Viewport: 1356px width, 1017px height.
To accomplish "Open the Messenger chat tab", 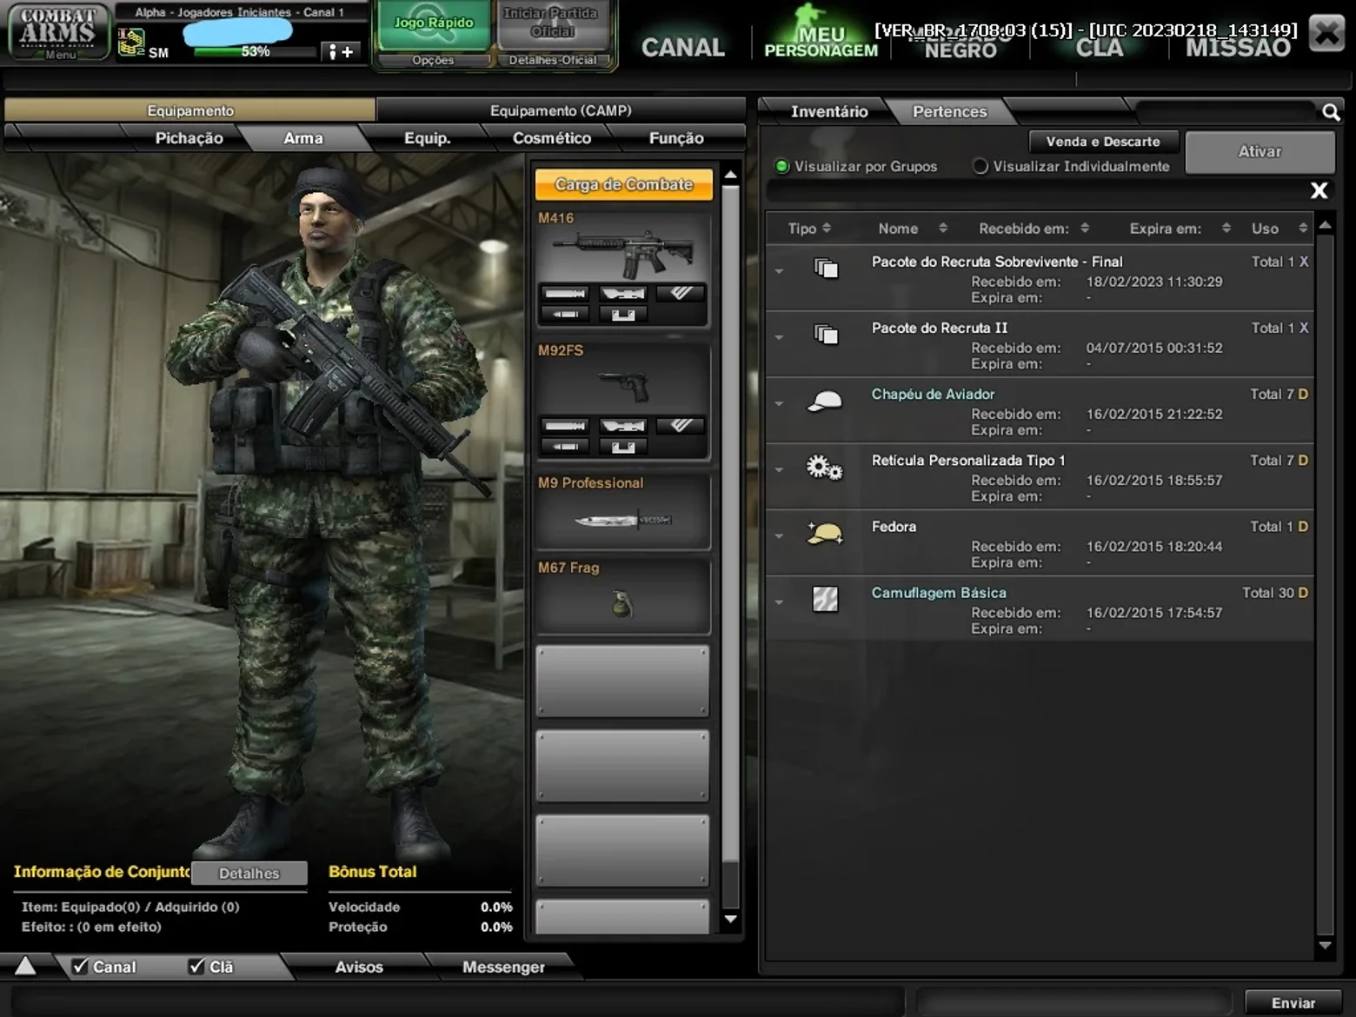I will [x=503, y=967].
